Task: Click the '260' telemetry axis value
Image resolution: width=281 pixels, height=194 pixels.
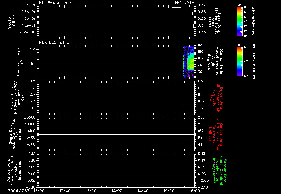Action: 201,117
